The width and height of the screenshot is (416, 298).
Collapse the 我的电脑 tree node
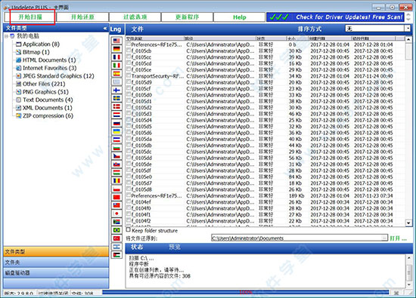6,36
